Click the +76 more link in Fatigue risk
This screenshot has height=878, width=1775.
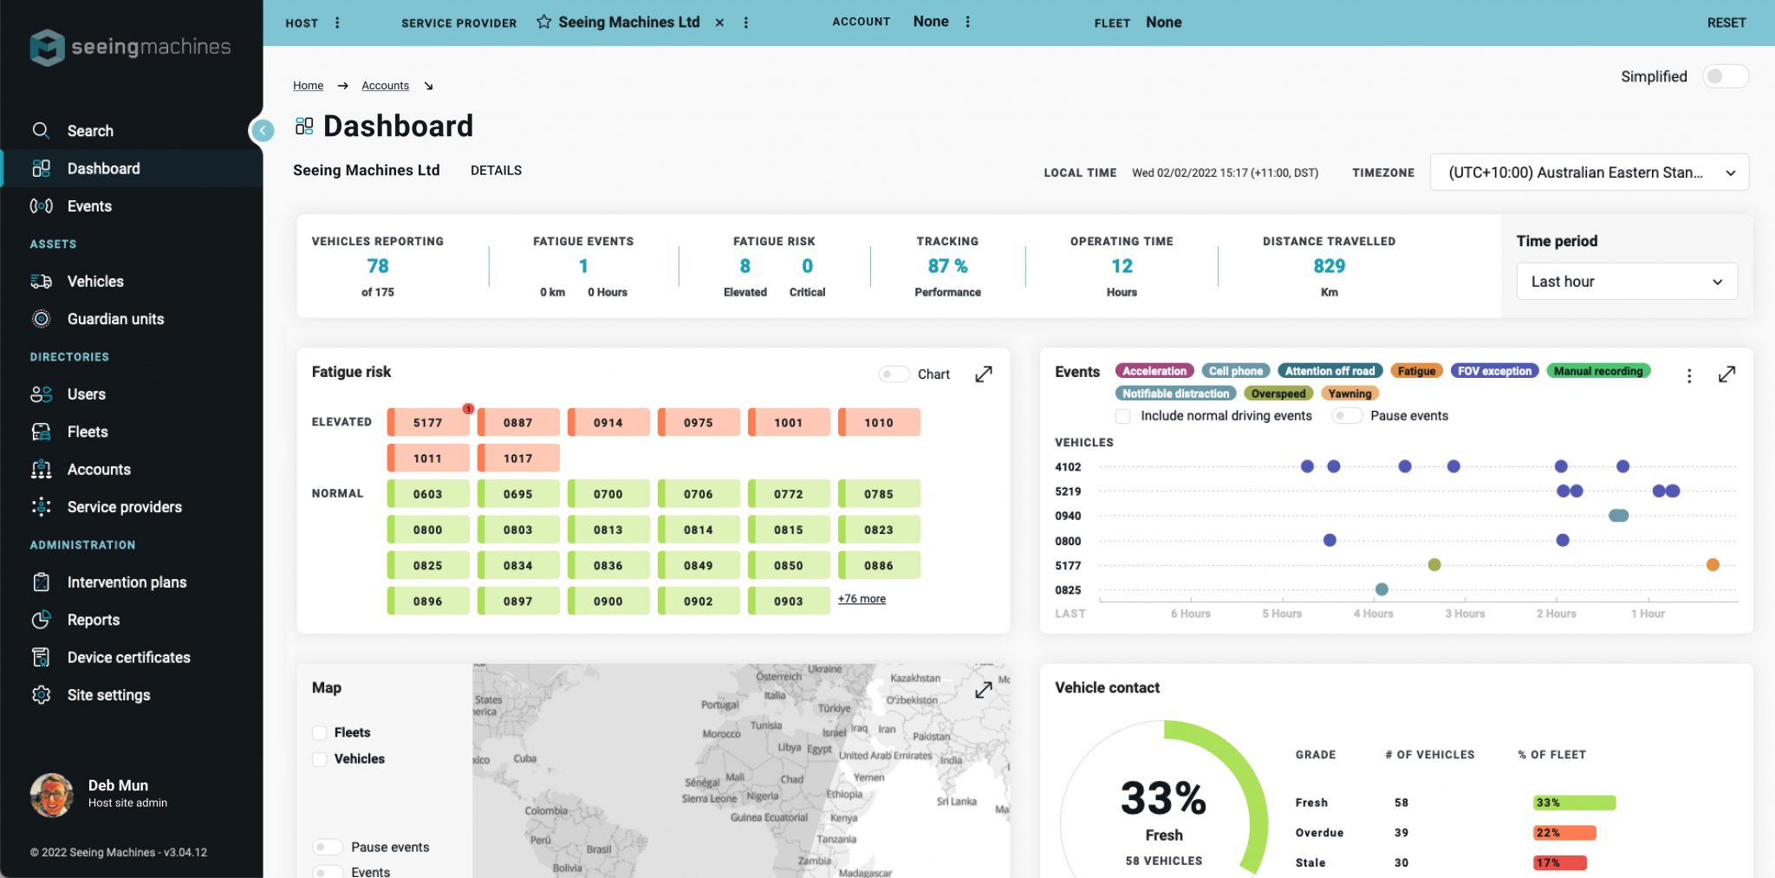pos(861,598)
